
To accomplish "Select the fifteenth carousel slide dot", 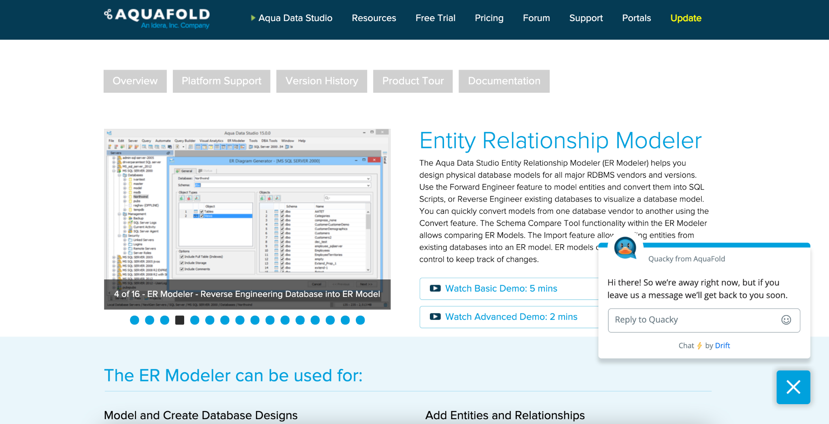I will (345, 320).
